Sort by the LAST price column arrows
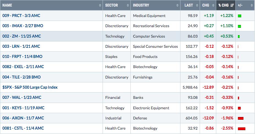 point(197,5)
